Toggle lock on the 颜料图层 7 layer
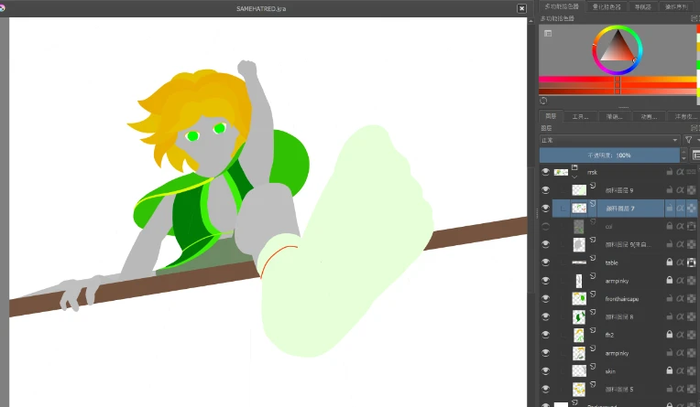Viewport: 700px width, 407px height. [669, 209]
